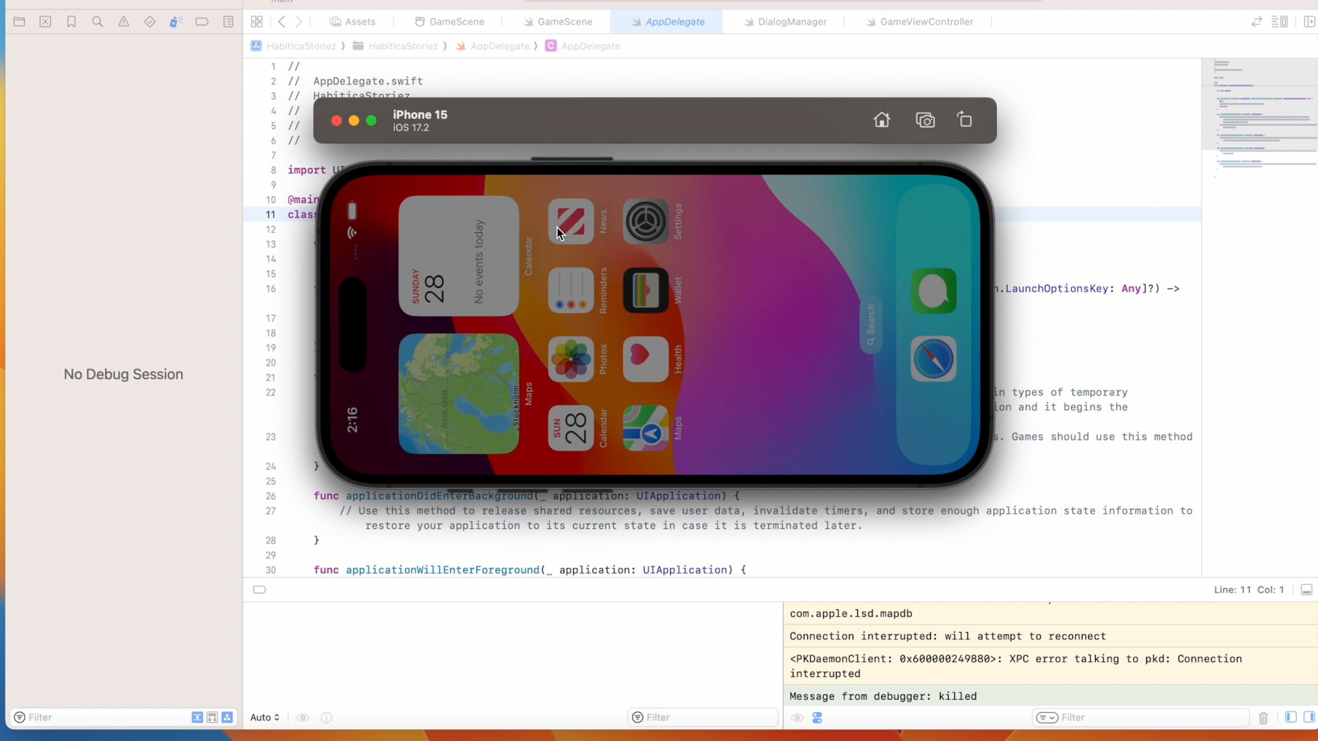
Task: Open the News app in Simulator
Action: tap(571, 222)
